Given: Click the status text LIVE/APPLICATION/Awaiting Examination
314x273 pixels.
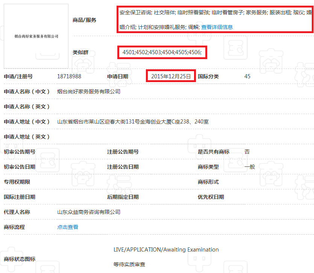Looking at the screenshot, I should [166, 250].
